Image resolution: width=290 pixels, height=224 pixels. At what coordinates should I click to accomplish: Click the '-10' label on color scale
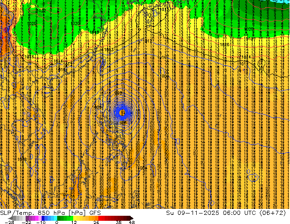tap(41, 222)
